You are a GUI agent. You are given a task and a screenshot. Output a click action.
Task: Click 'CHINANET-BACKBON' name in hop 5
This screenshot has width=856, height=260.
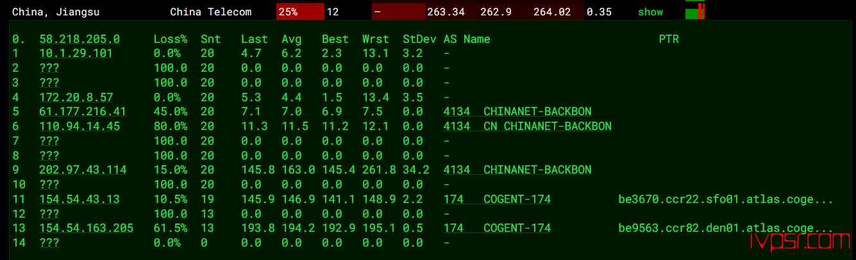[537, 112]
